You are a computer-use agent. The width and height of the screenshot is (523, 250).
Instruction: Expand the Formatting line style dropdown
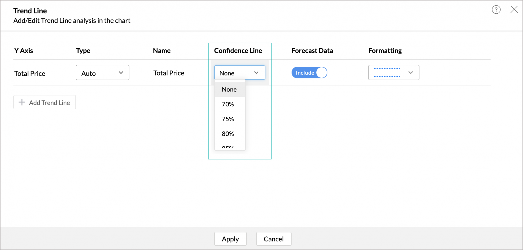click(394, 73)
